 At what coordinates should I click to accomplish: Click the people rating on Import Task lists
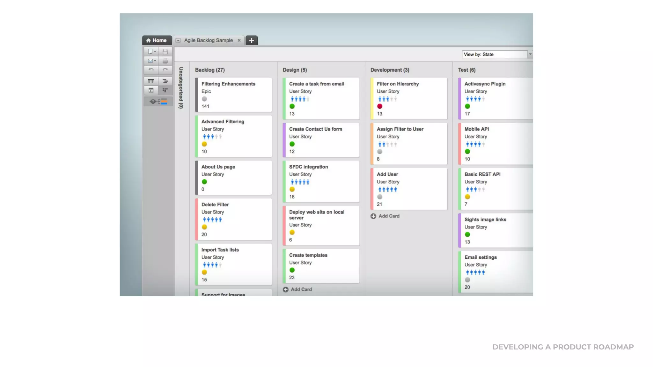pos(212,265)
